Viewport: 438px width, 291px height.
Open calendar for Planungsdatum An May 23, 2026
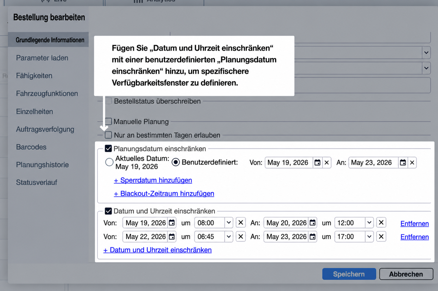tap(403, 163)
